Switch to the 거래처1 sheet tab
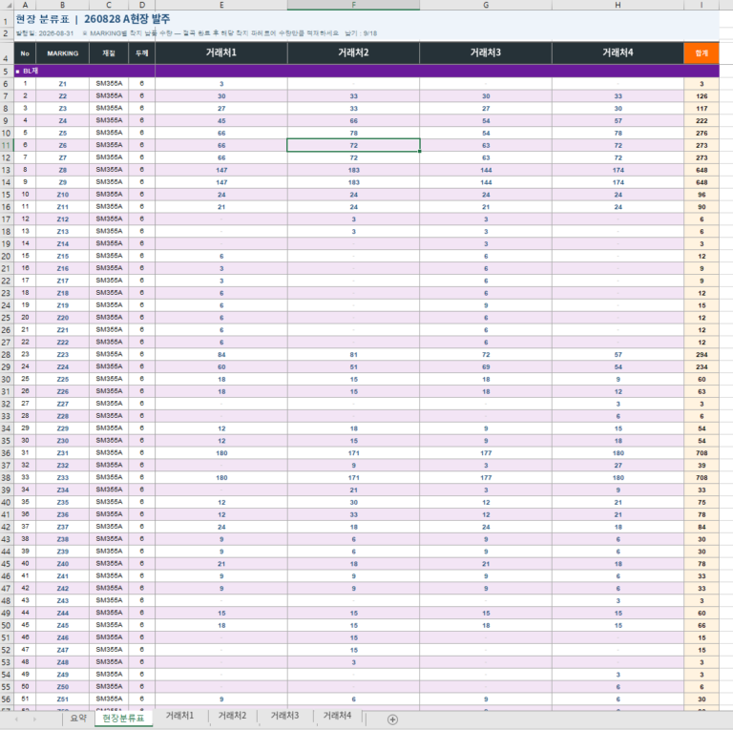 click(x=179, y=716)
